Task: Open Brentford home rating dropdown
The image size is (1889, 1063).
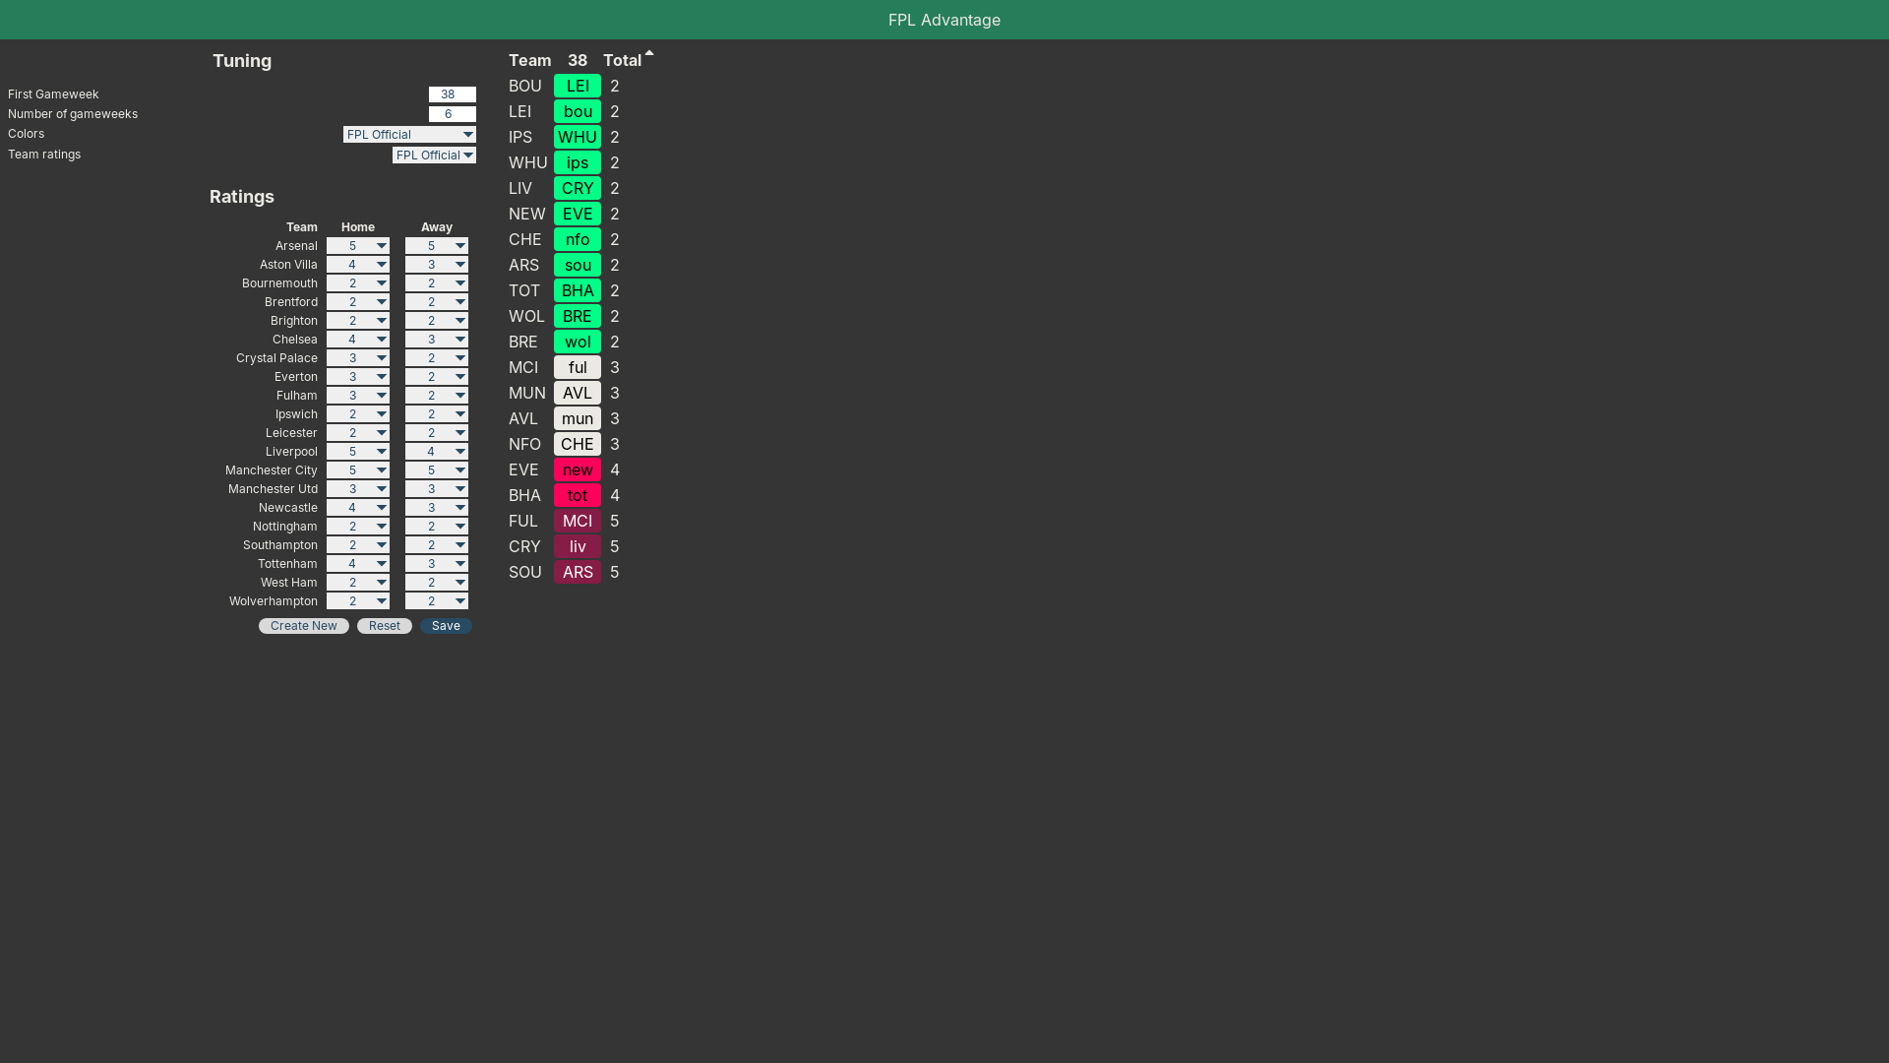Action: pos(358,302)
